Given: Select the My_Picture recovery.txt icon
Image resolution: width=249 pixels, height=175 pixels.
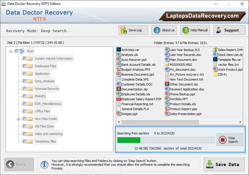Looking at the screenshot, I should click(167, 74).
